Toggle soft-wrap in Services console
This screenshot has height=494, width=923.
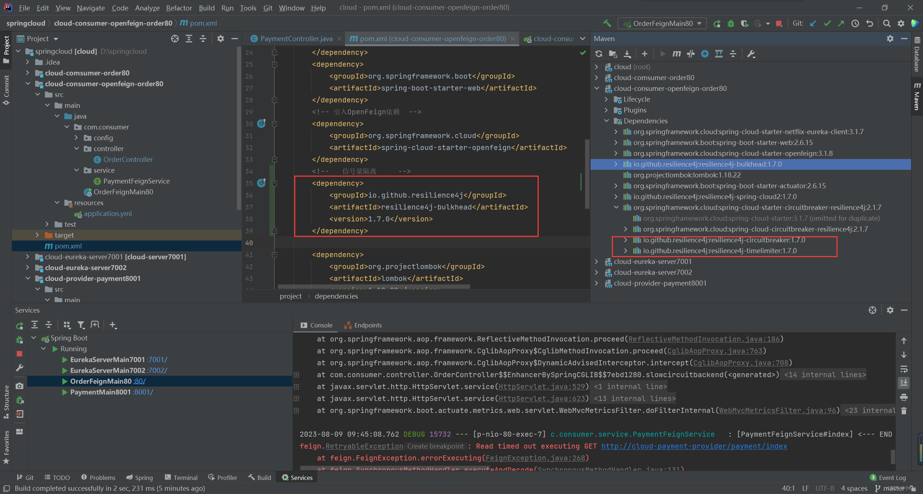point(904,369)
